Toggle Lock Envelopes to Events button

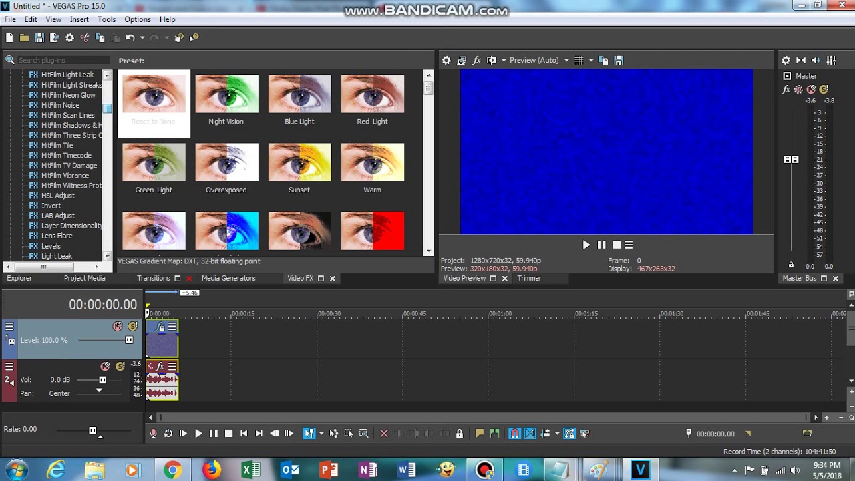pyautogui.click(x=569, y=434)
